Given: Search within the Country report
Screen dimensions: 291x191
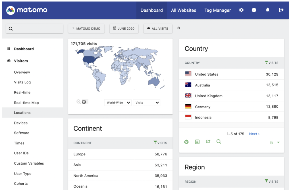Looking at the screenshot, I should coord(219,142).
